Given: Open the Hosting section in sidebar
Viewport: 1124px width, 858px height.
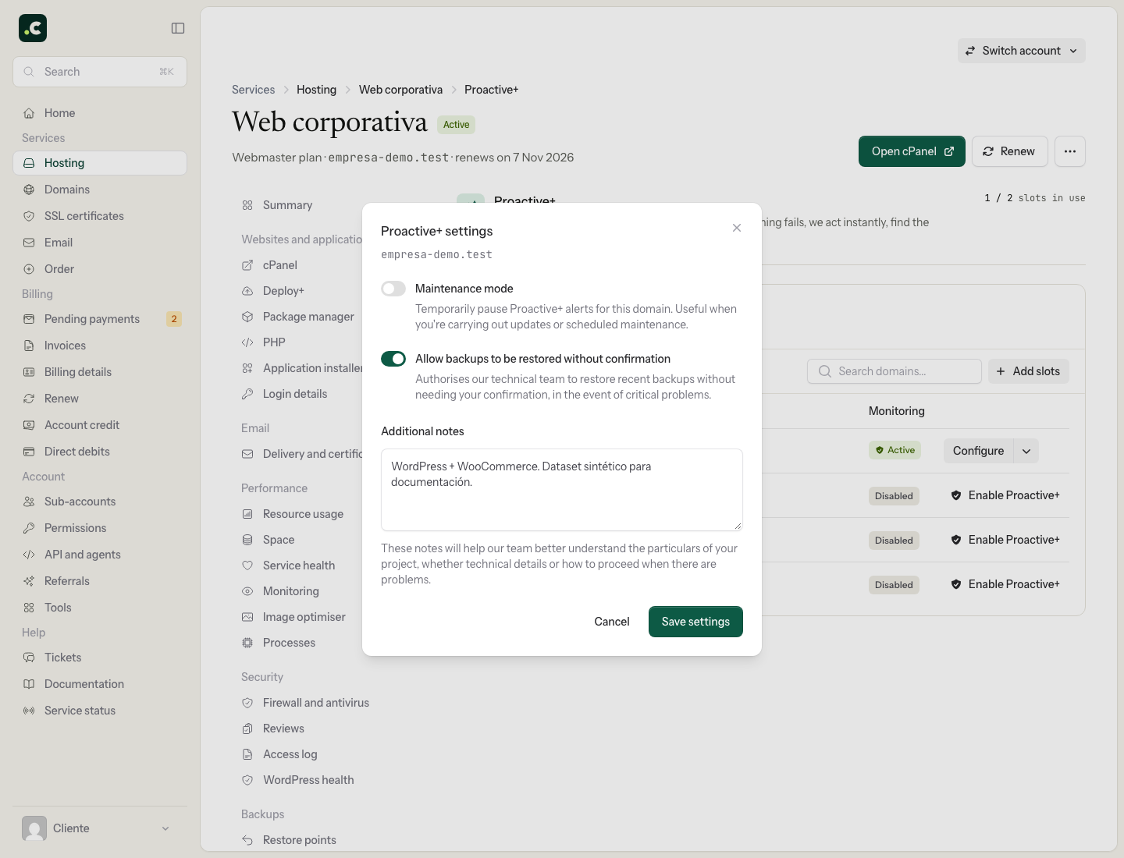Looking at the screenshot, I should (x=100, y=163).
